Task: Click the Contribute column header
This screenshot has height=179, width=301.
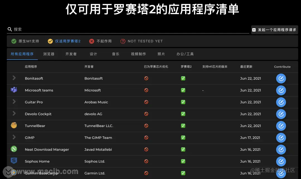Action: tap(282, 67)
